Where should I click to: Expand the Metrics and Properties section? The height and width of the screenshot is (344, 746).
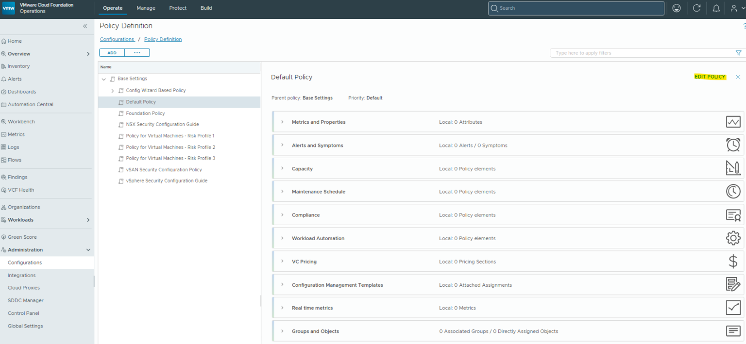[x=282, y=122]
